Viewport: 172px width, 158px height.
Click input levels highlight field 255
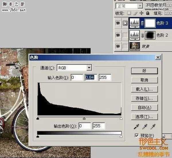105,77
